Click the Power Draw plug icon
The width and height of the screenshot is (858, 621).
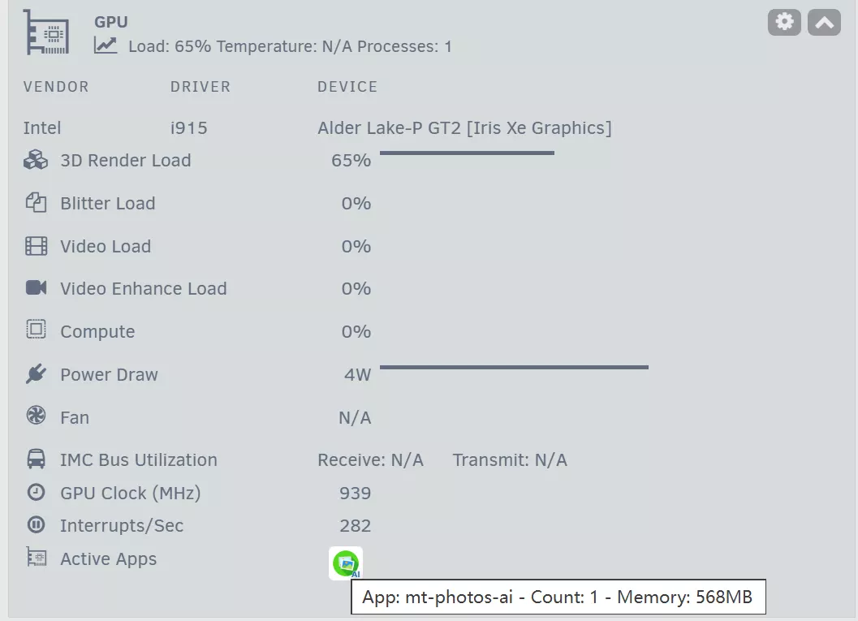point(36,374)
